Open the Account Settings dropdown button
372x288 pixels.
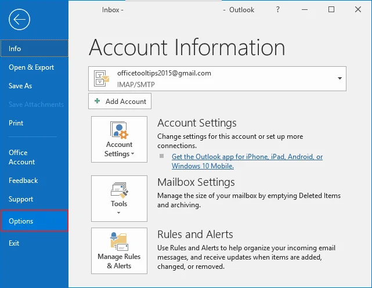[x=119, y=139]
